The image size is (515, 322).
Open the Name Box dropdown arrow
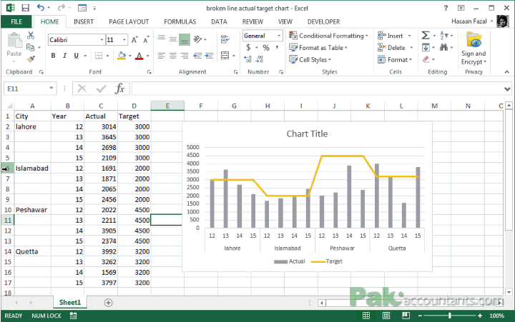(x=51, y=89)
